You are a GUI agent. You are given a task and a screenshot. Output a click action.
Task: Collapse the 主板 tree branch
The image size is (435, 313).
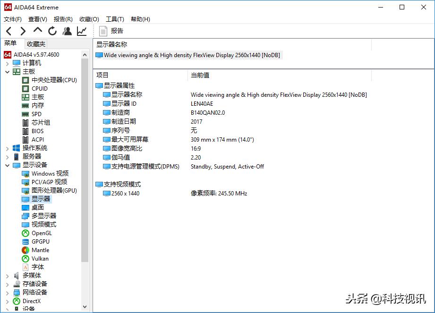pos(7,71)
